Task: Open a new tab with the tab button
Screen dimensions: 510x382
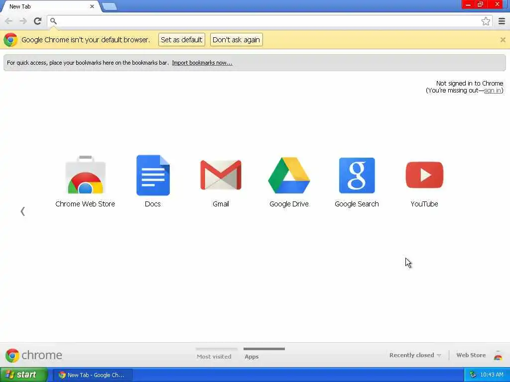Action: pos(109,6)
